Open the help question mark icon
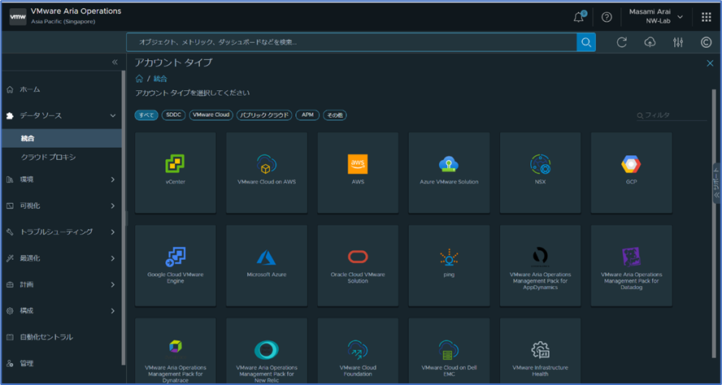Image resolution: width=722 pixels, height=385 pixels. pos(607,17)
